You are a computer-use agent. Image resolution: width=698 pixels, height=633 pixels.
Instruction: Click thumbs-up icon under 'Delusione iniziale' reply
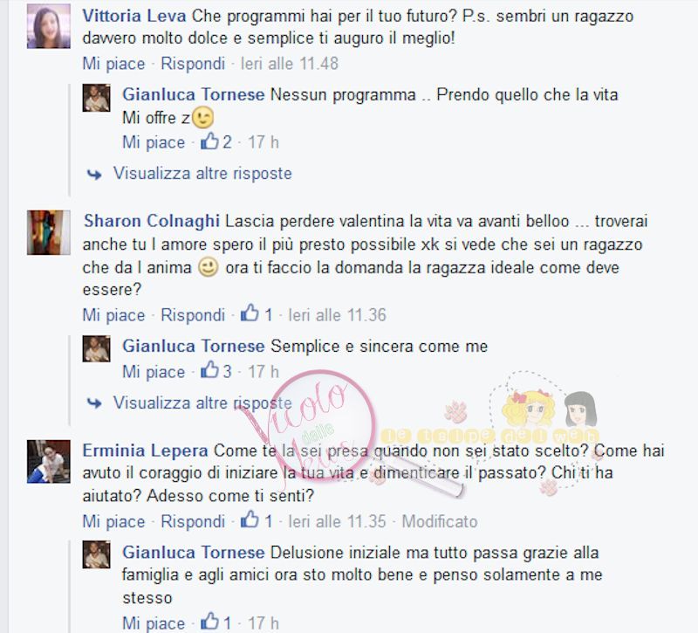[x=209, y=621]
